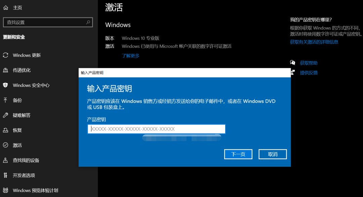Click the Windows 10 专业版 edition text

(x=140, y=38)
